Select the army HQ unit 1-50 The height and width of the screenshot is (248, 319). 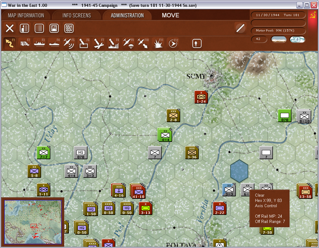point(91,209)
